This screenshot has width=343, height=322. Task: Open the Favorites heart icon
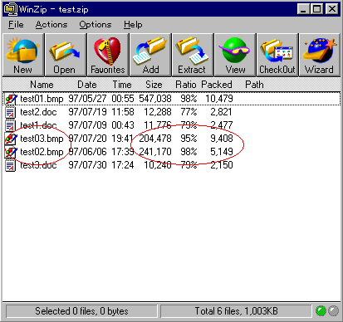(x=108, y=55)
